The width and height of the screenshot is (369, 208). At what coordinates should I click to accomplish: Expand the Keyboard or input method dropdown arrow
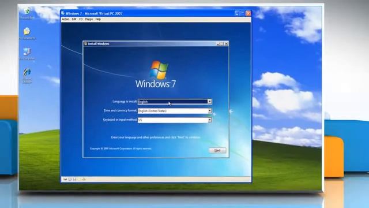(x=209, y=120)
